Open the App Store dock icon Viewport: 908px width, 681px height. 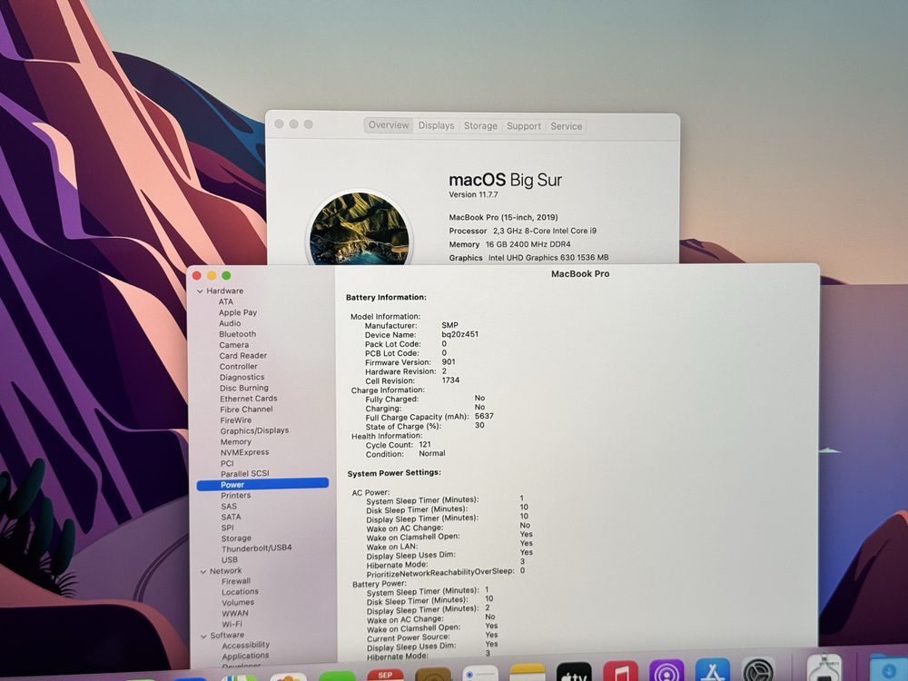(712, 671)
